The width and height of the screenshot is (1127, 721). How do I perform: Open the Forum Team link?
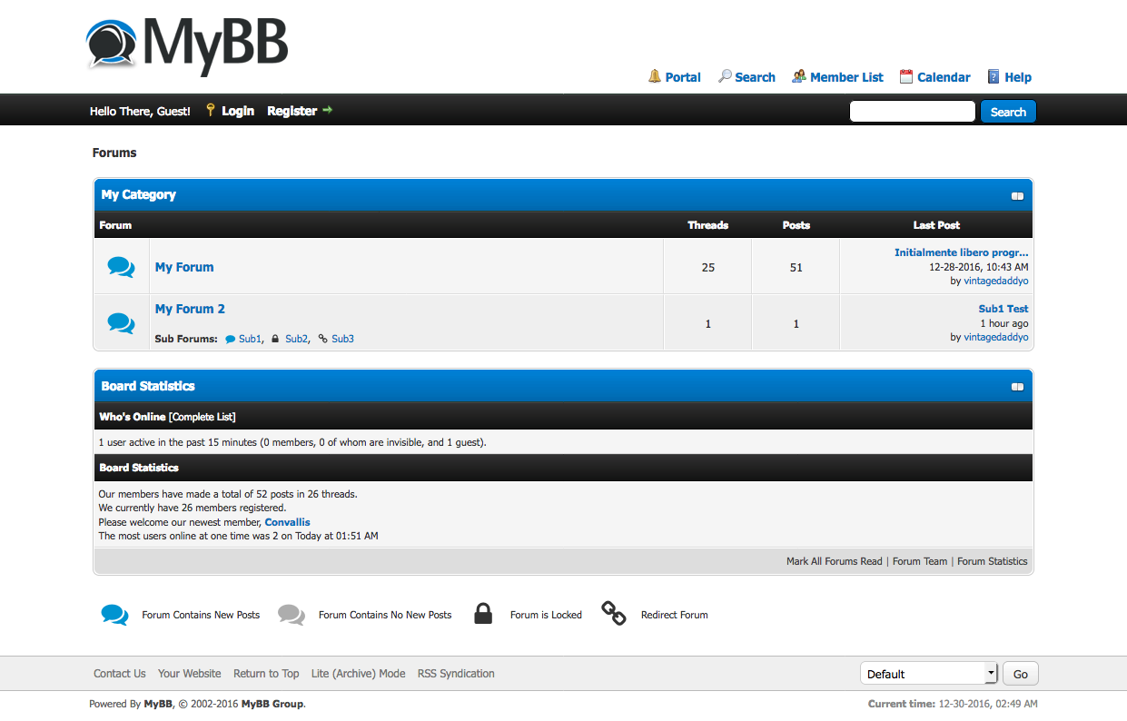pos(920,561)
